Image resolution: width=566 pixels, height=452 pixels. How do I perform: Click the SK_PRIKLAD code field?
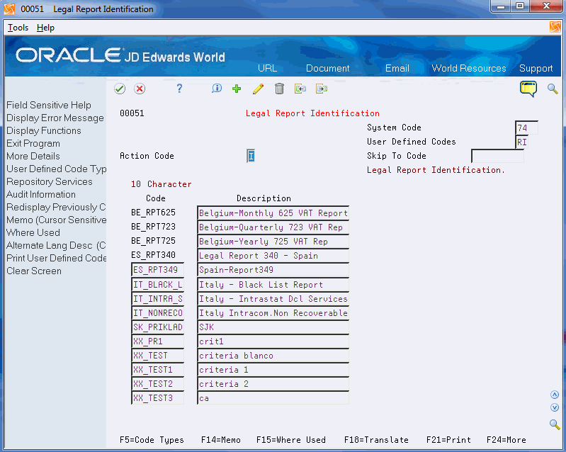pos(158,327)
